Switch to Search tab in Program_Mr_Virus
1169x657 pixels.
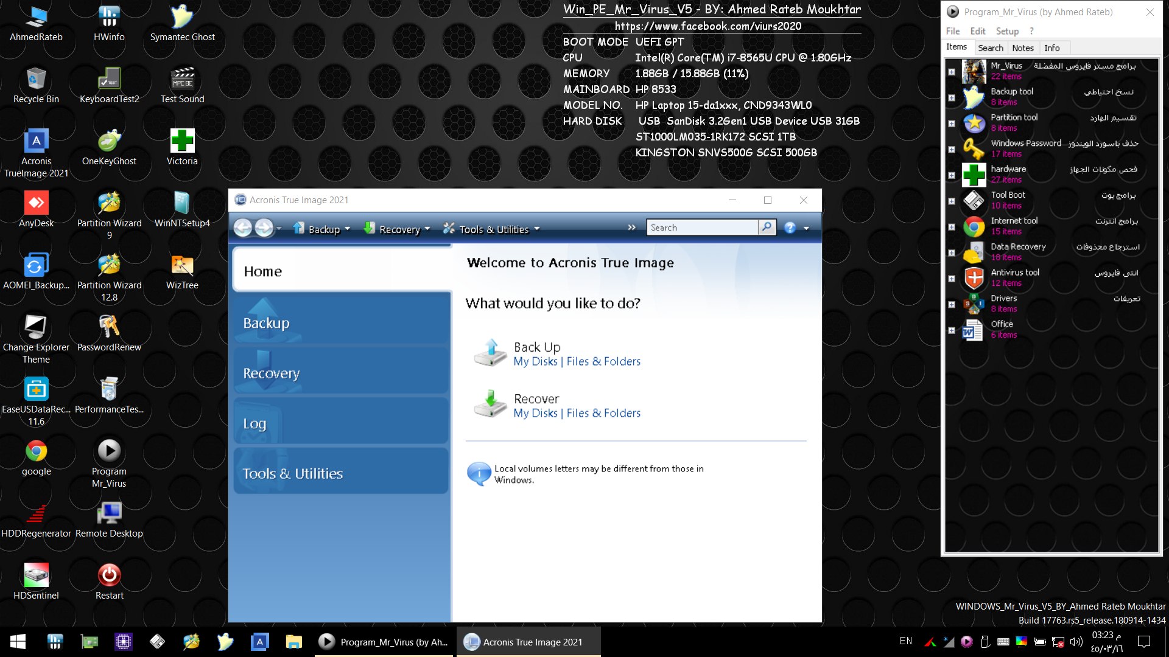point(991,48)
